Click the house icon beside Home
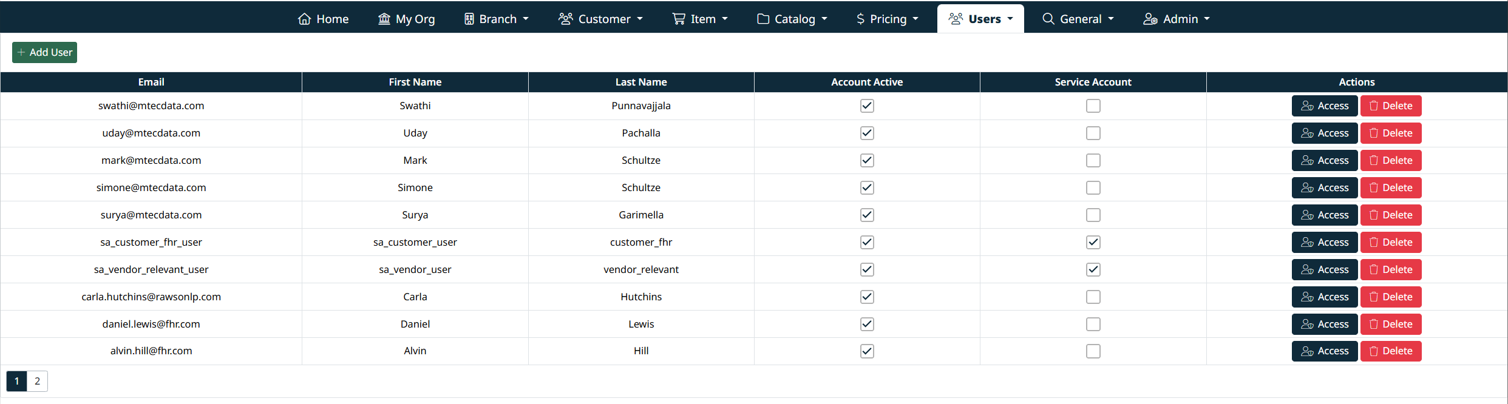 [304, 19]
